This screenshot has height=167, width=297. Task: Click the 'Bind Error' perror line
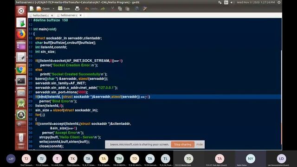point(58,101)
